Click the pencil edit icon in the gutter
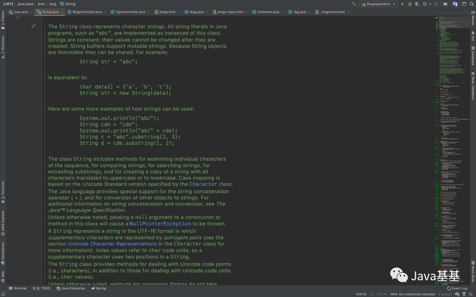 [x=33, y=26]
